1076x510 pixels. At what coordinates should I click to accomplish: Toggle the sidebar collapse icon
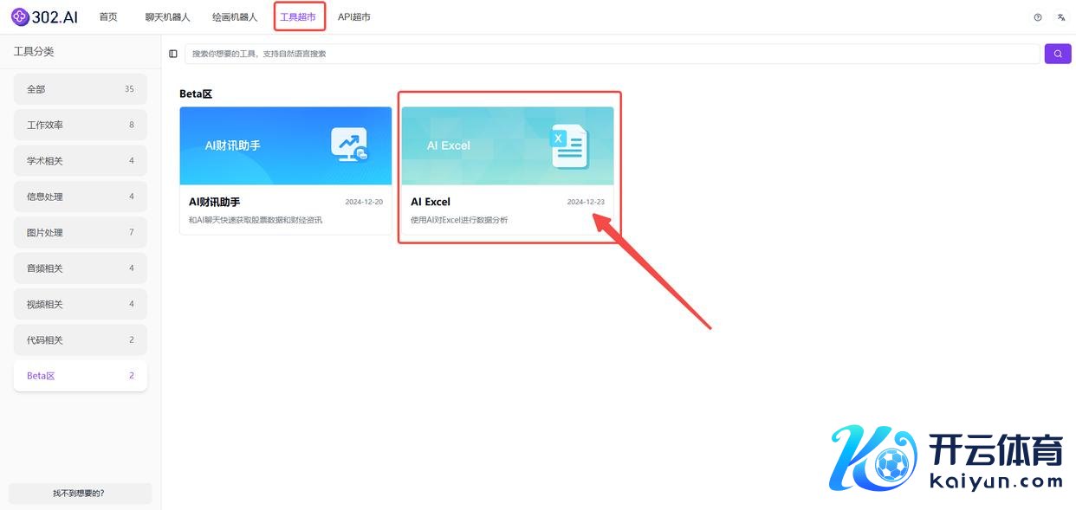pos(173,54)
